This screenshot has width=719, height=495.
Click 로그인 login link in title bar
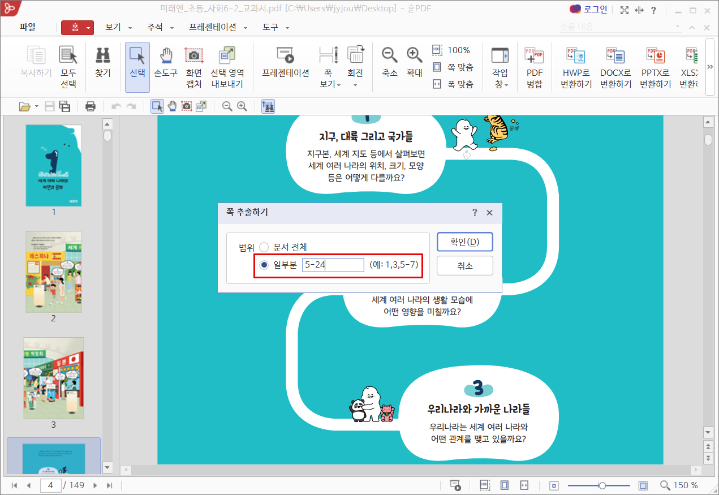tap(589, 9)
